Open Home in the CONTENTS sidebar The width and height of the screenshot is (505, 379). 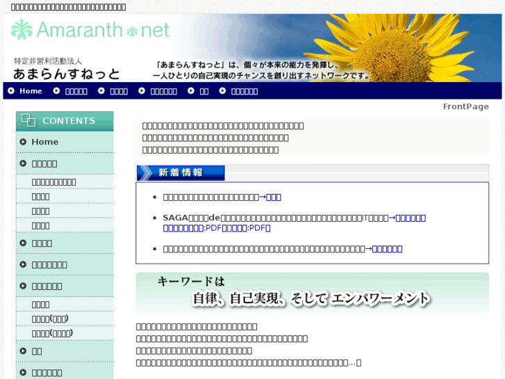point(44,142)
